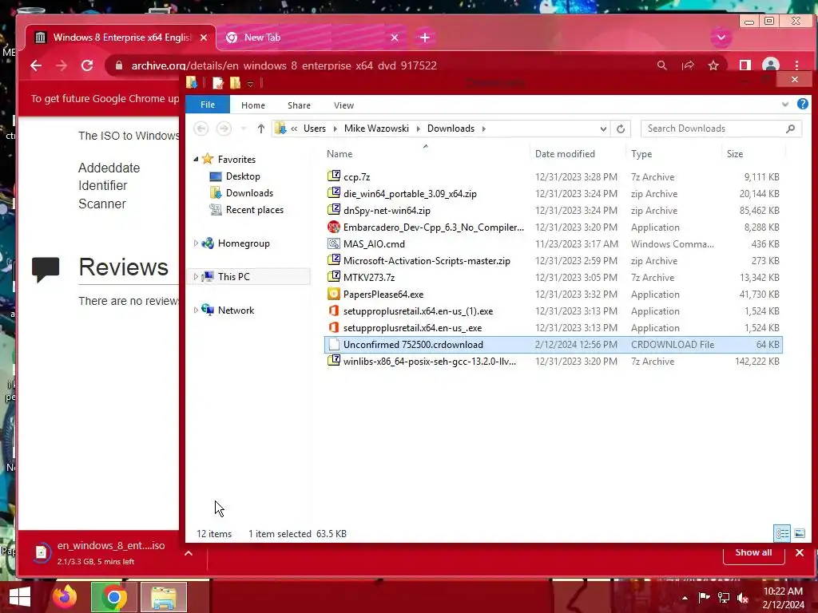Click the Explorer Back navigation arrow
This screenshot has width=818, height=613.
pyautogui.click(x=201, y=129)
